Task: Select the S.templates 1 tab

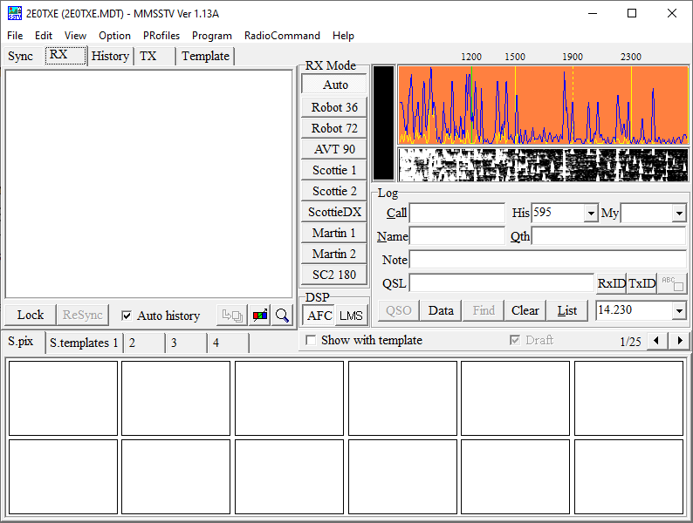Action: (x=84, y=343)
